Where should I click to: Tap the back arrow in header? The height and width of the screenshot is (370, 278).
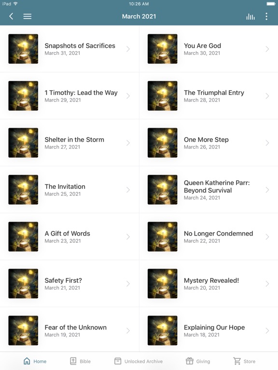(11, 16)
